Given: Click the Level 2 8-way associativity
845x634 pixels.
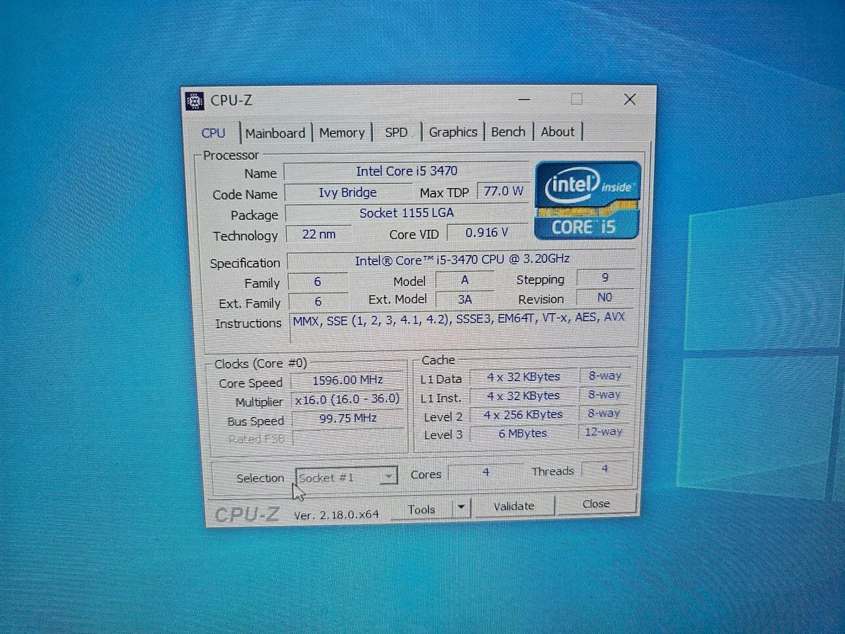Looking at the screenshot, I should click(604, 413).
